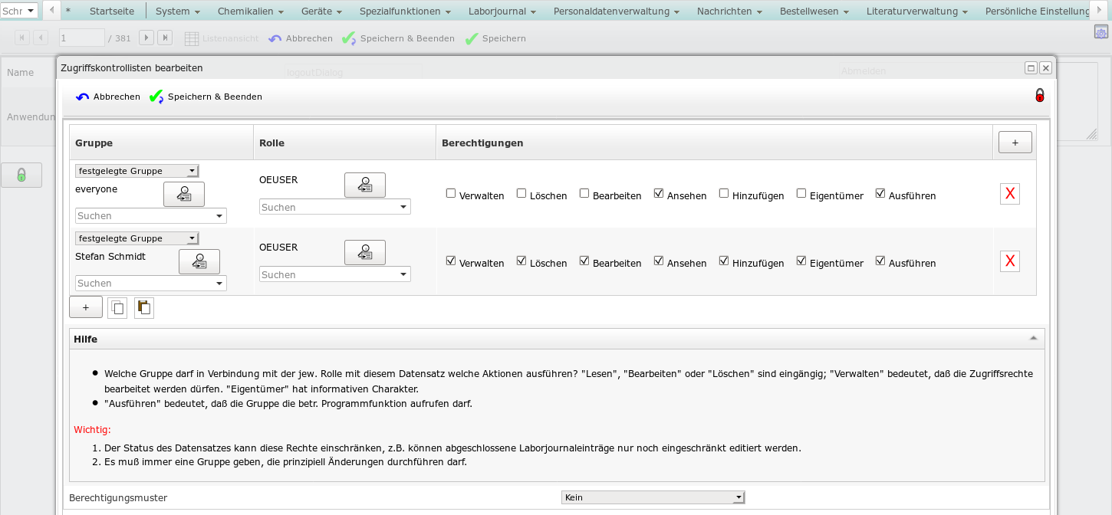The height and width of the screenshot is (515, 1112).
Task: Click the red lock icon in dialog
Action: coord(1040,96)
